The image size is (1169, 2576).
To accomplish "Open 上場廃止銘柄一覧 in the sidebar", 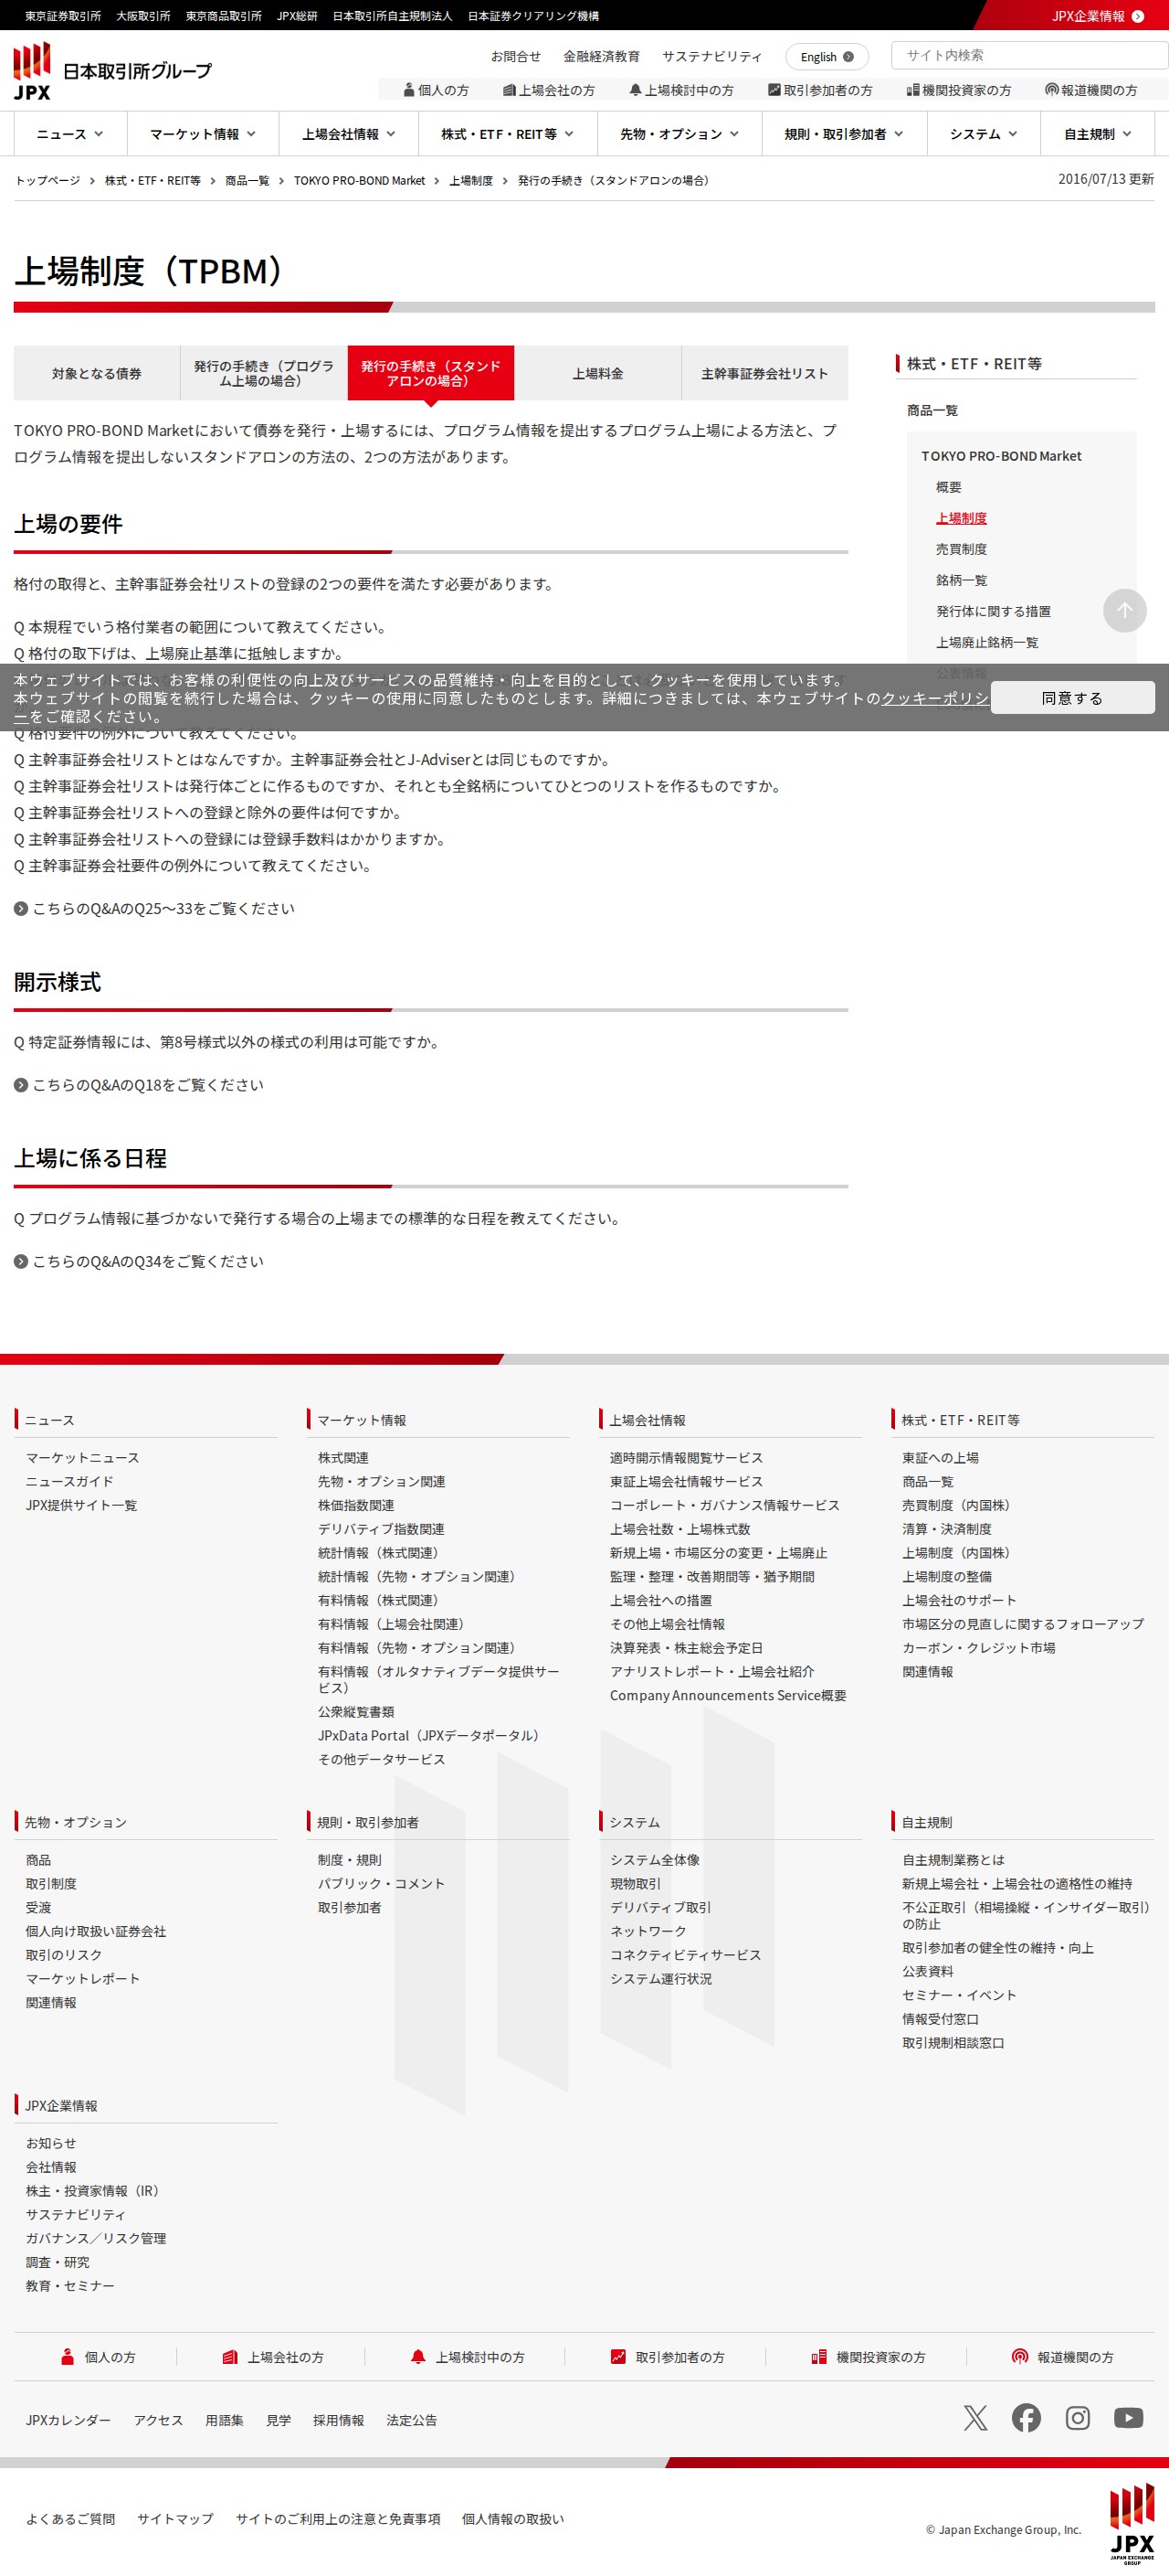I will tap(987, 642).
